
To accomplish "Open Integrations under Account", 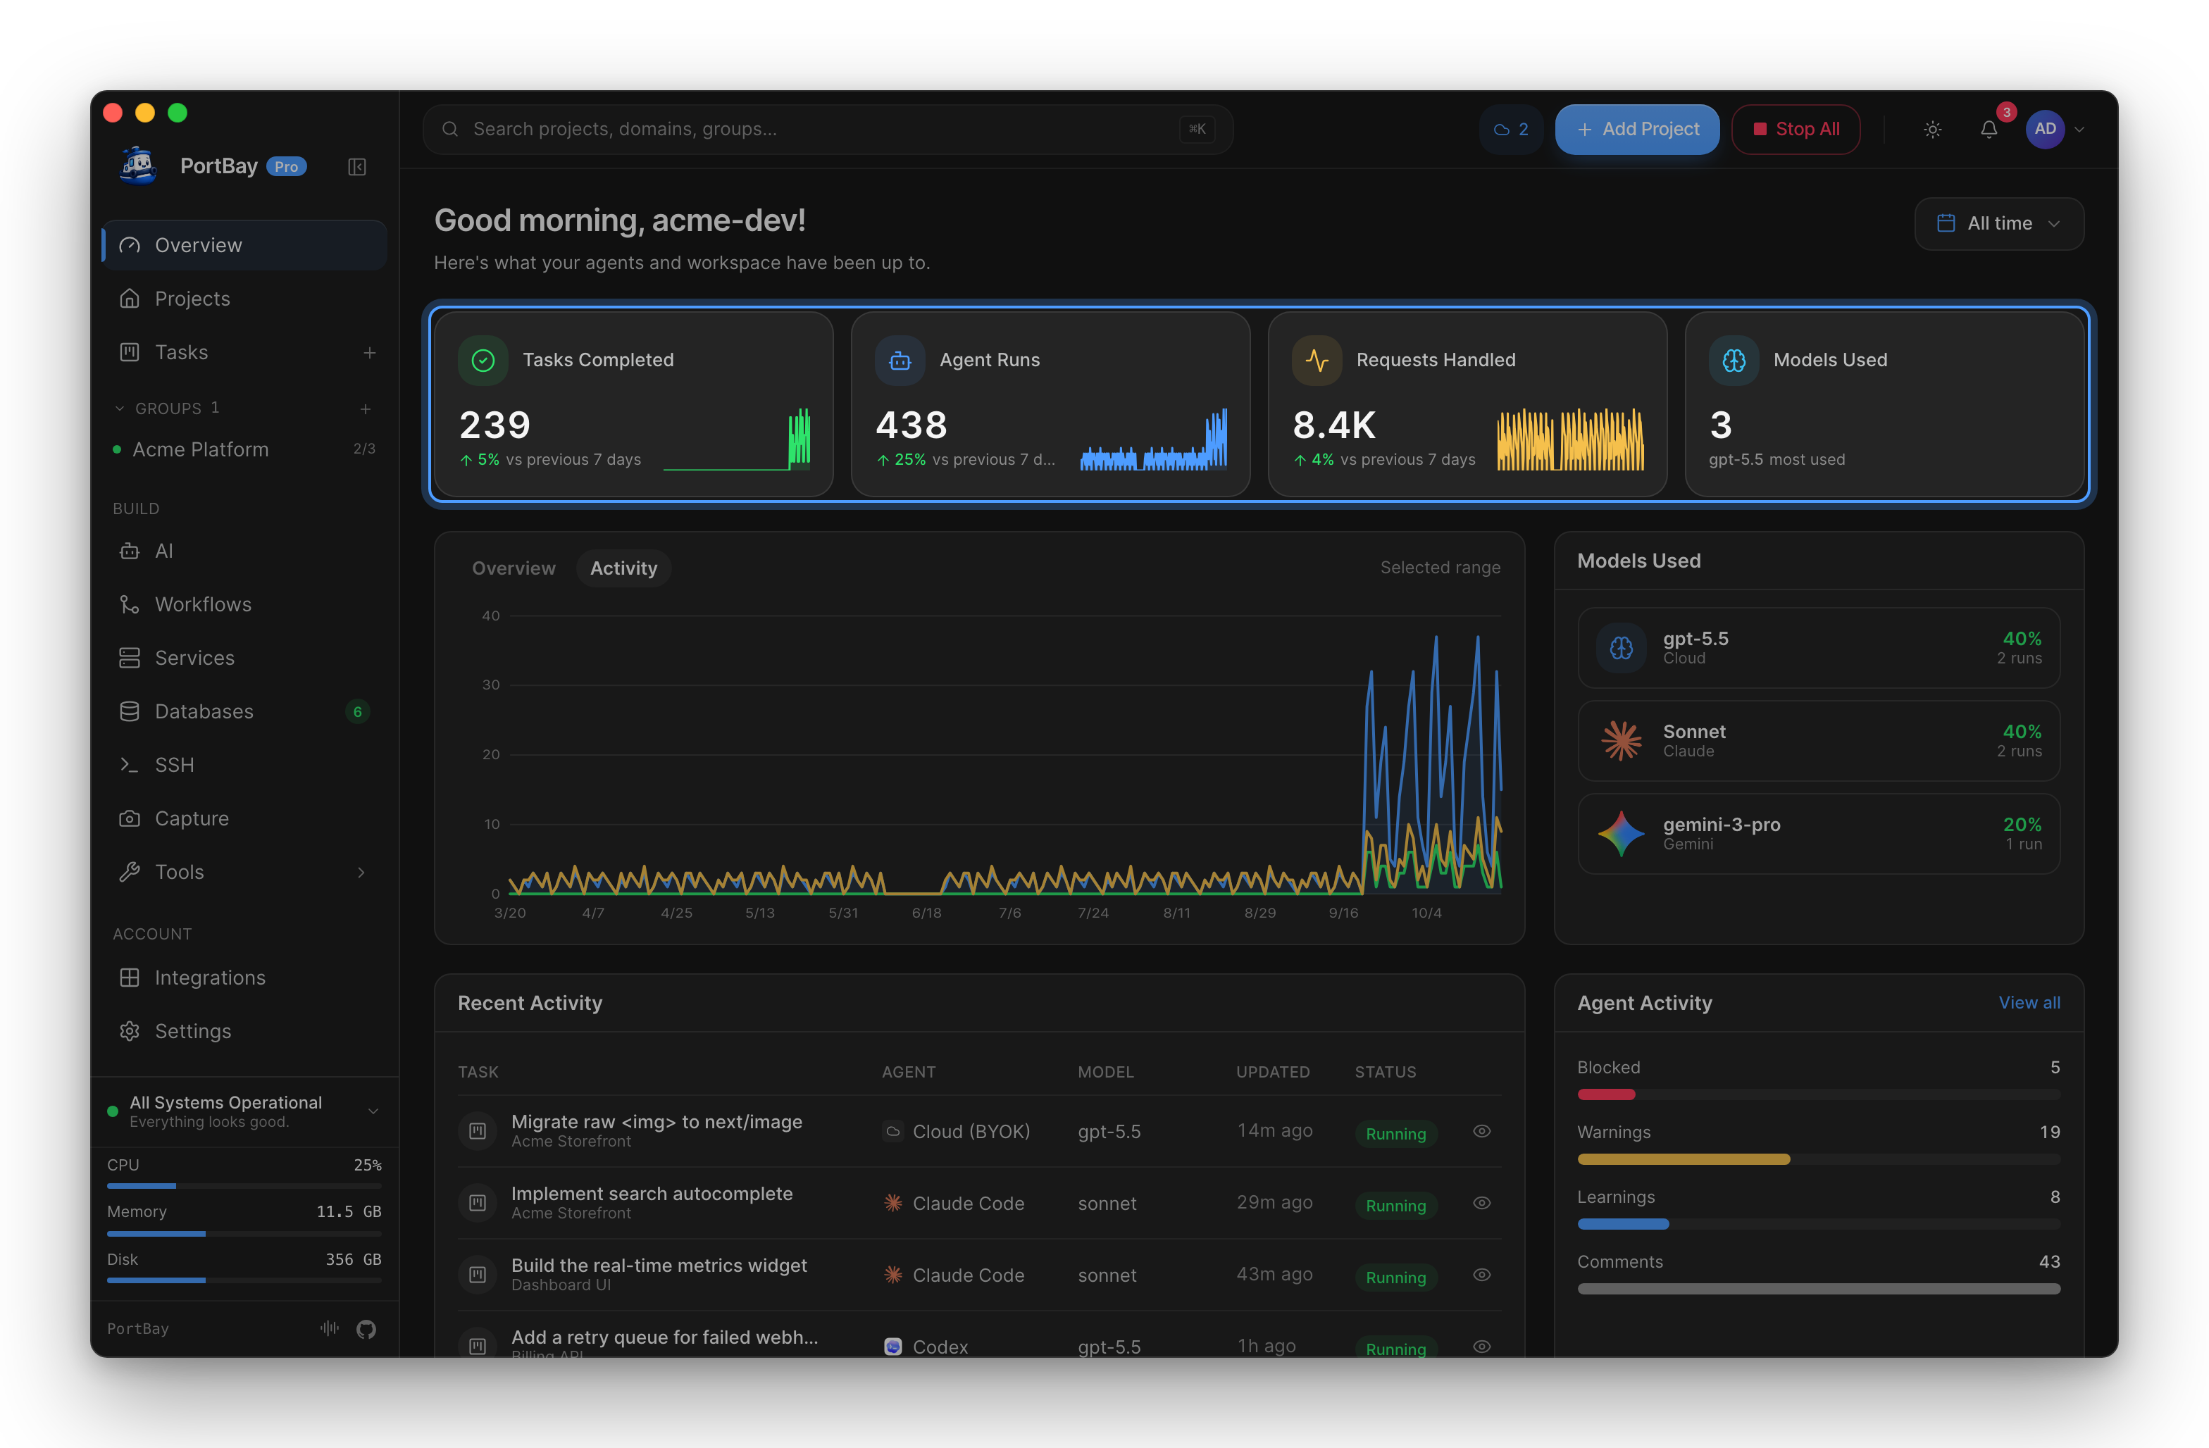I will click(244, 978).
